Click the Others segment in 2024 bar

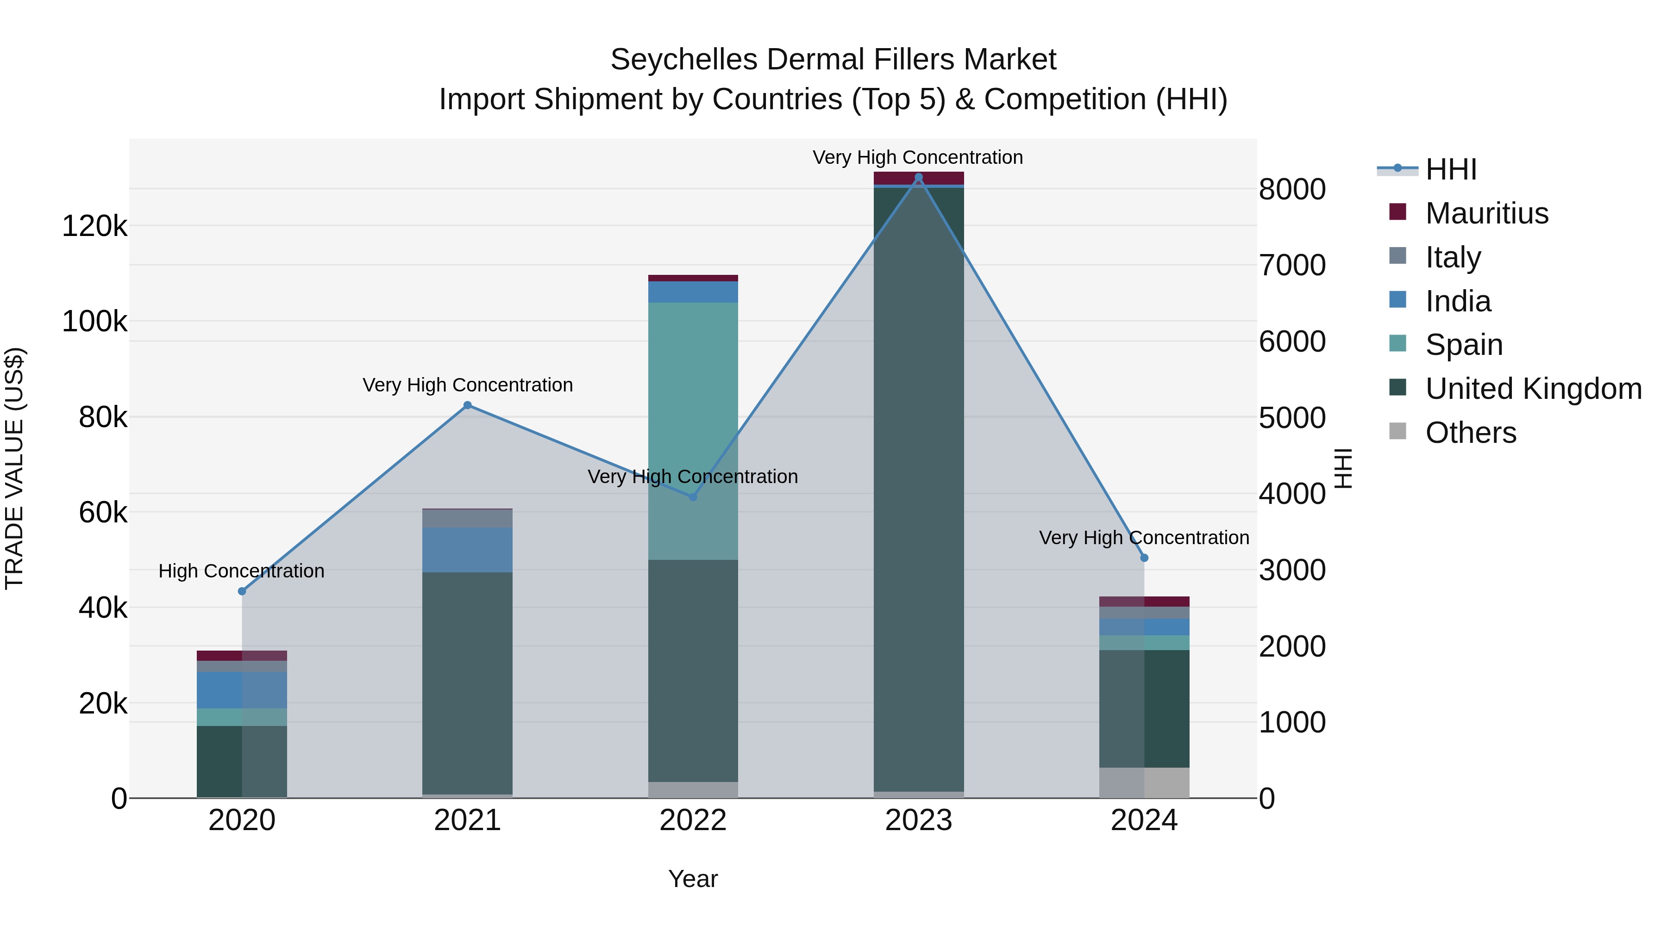click(x=1144, y=782)
